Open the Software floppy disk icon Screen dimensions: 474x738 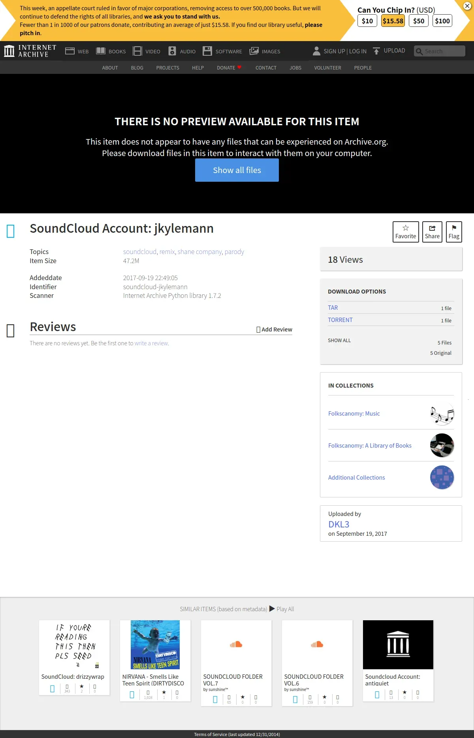point(207,51)
